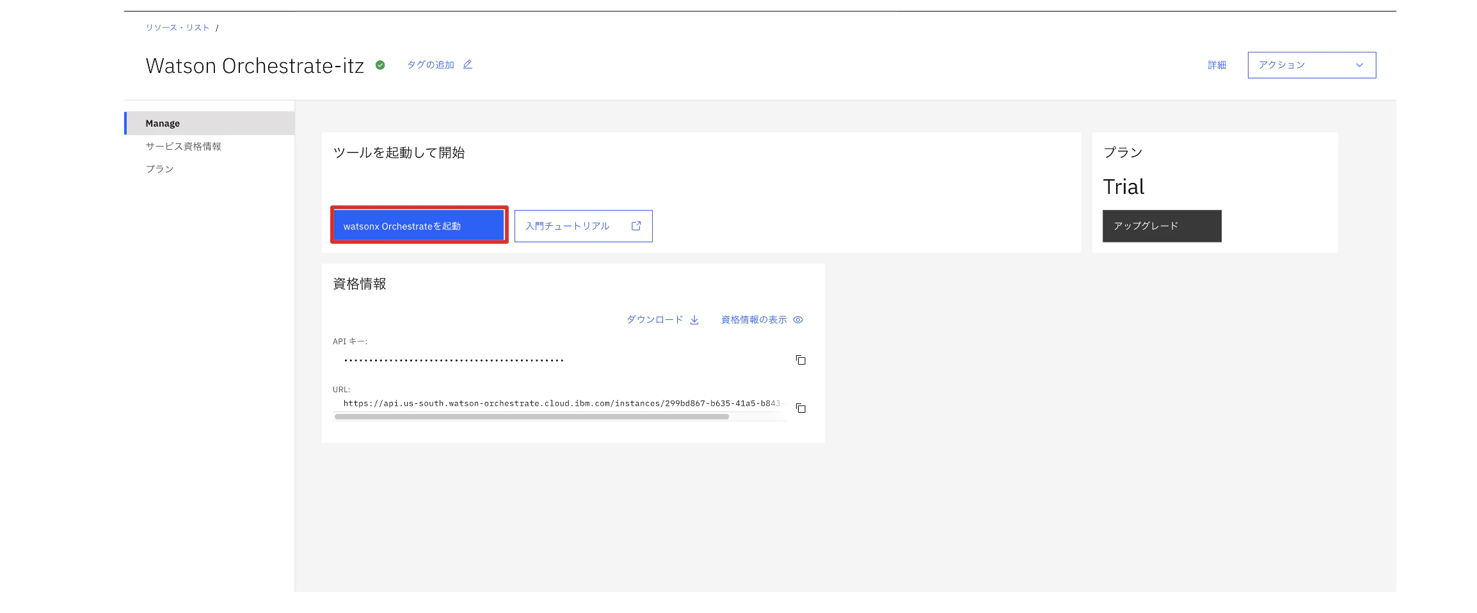
Task: Copy the URL icon
Action: click(801, 408)
